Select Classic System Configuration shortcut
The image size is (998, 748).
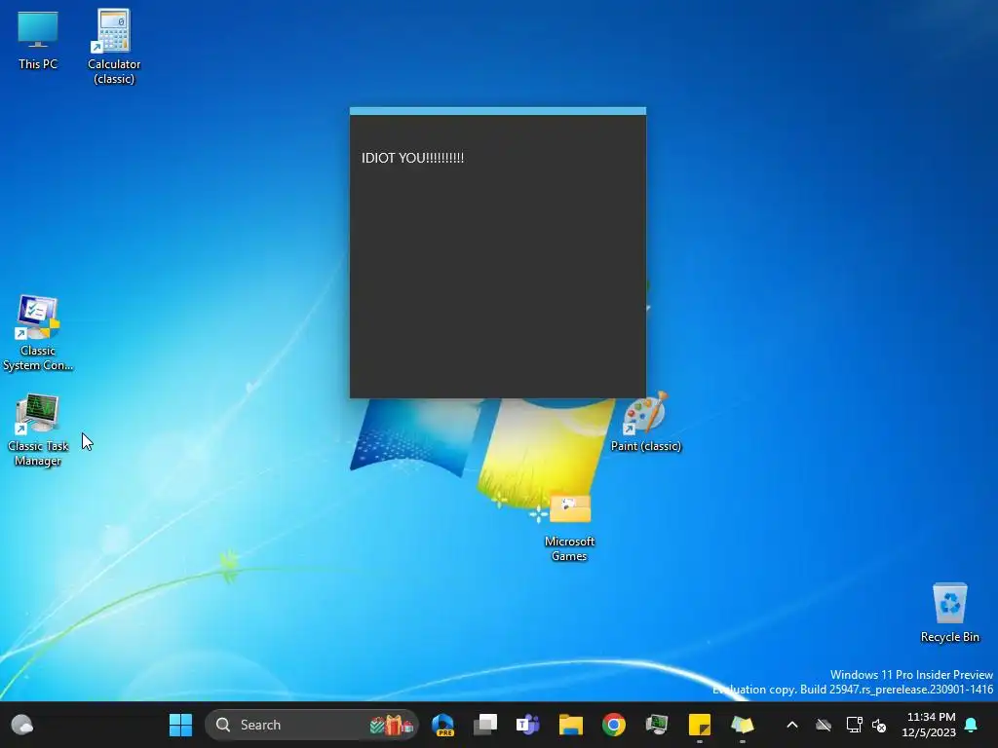click(x=38, y=333)
